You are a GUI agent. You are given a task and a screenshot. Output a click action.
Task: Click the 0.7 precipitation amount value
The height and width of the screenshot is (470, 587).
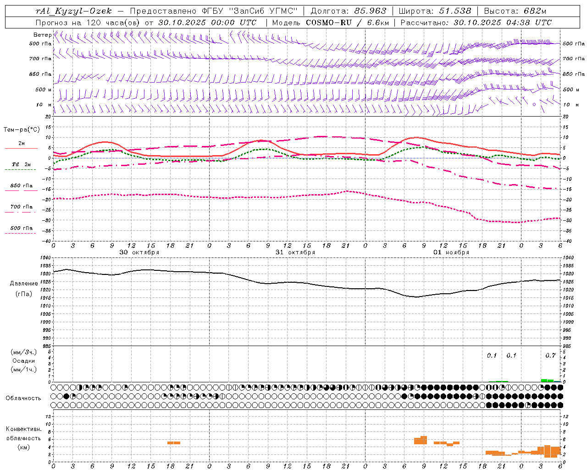550,356
